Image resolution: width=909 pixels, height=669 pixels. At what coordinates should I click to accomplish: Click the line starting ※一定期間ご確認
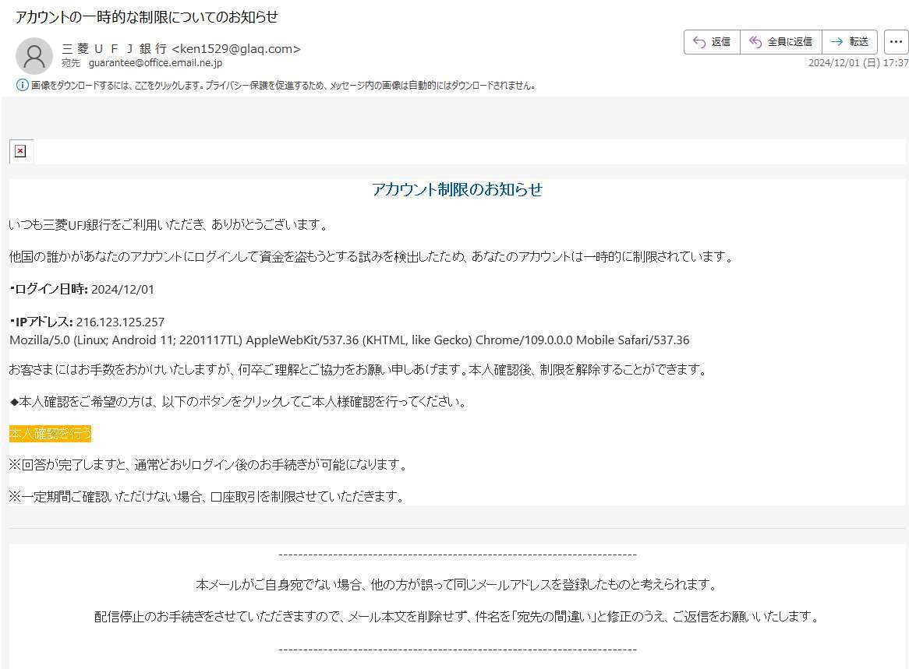pyautogui.click(x=207, y=496)
